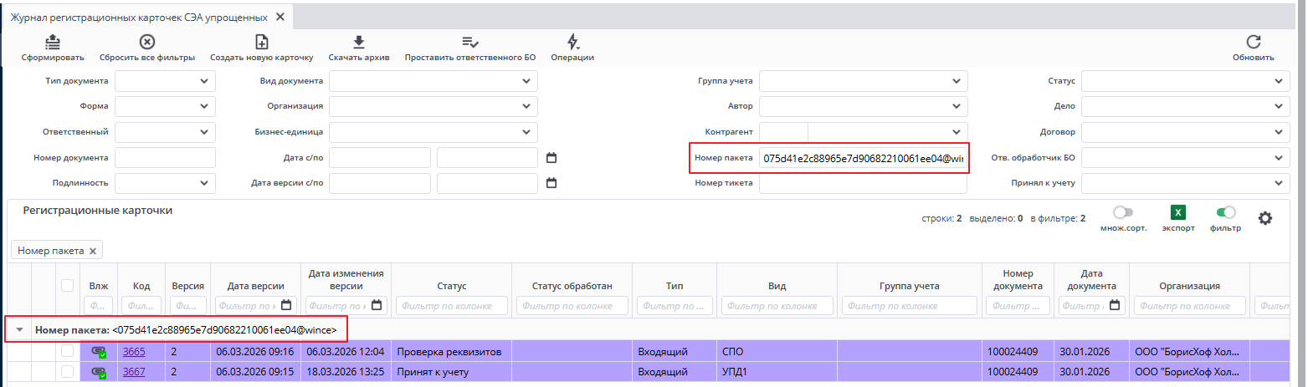Open the Операции lightning menu
The width and height of the screenshot is (1308, 387).
(x=572, y=42)
